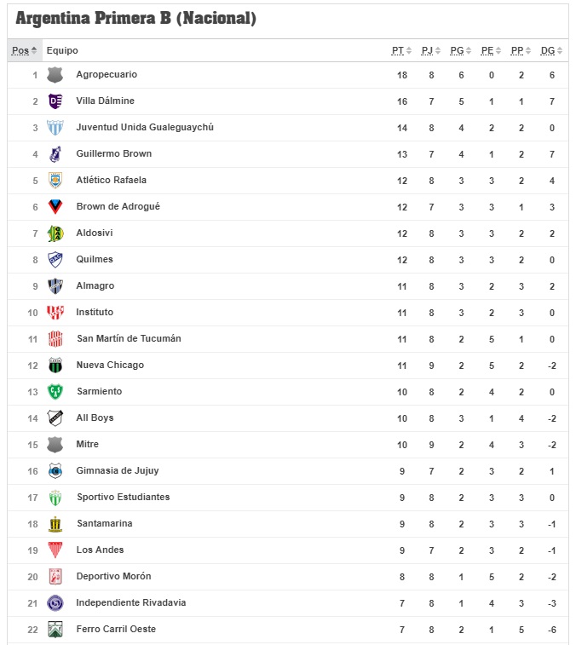
Task: Click the Quilmes crest icon
Action: (55, 260)
